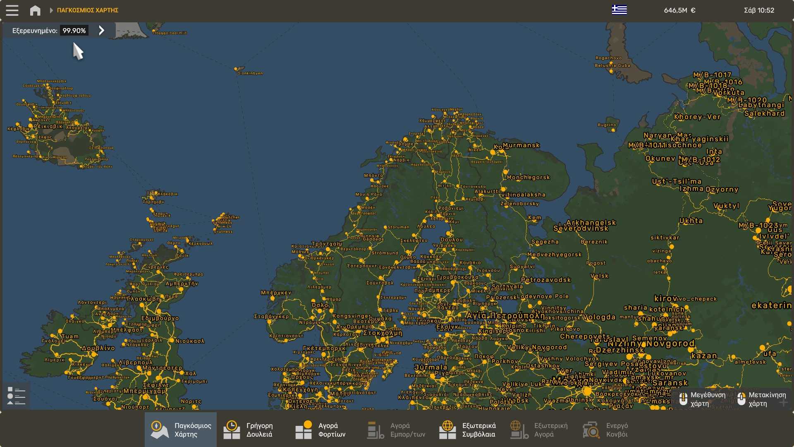Image resolution: width=794 pixels, height=447 pixels.
Task: Open the hamburger main menu
Action: 12,10
